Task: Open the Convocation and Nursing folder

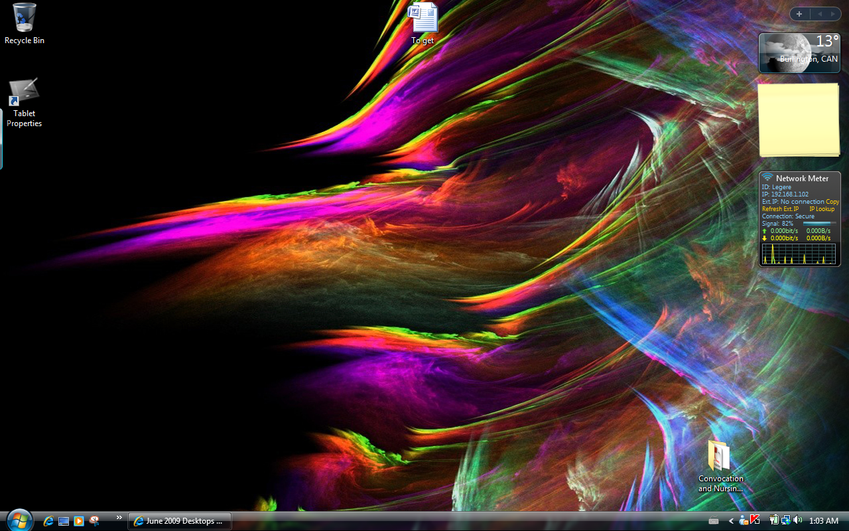Action: click(x=720, y=456)
